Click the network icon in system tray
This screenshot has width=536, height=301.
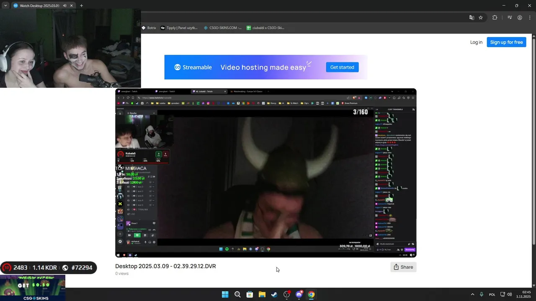click(503, 295)
